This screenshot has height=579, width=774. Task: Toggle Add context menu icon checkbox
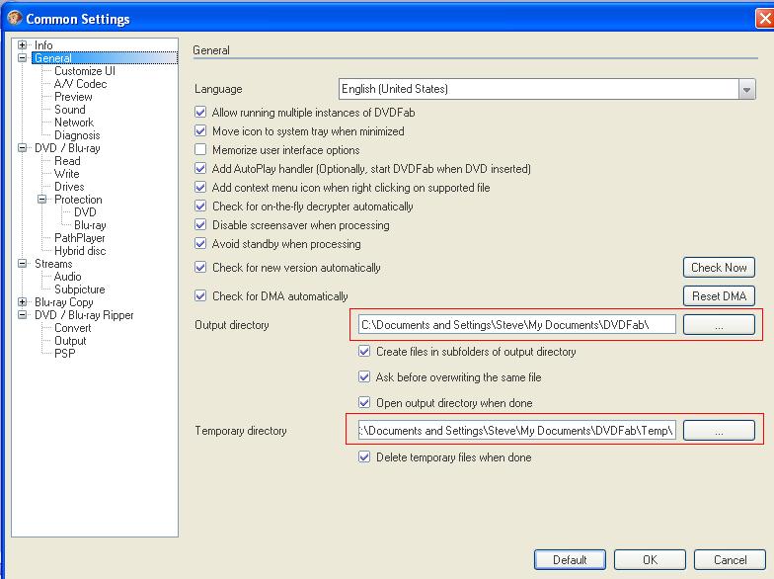point(200,188)
